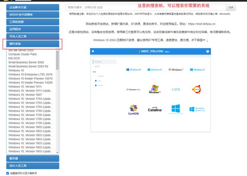Select Compute Cluster Pack in the list
The height and width of the screenshot is (176, 247).
tap(22, 54)
